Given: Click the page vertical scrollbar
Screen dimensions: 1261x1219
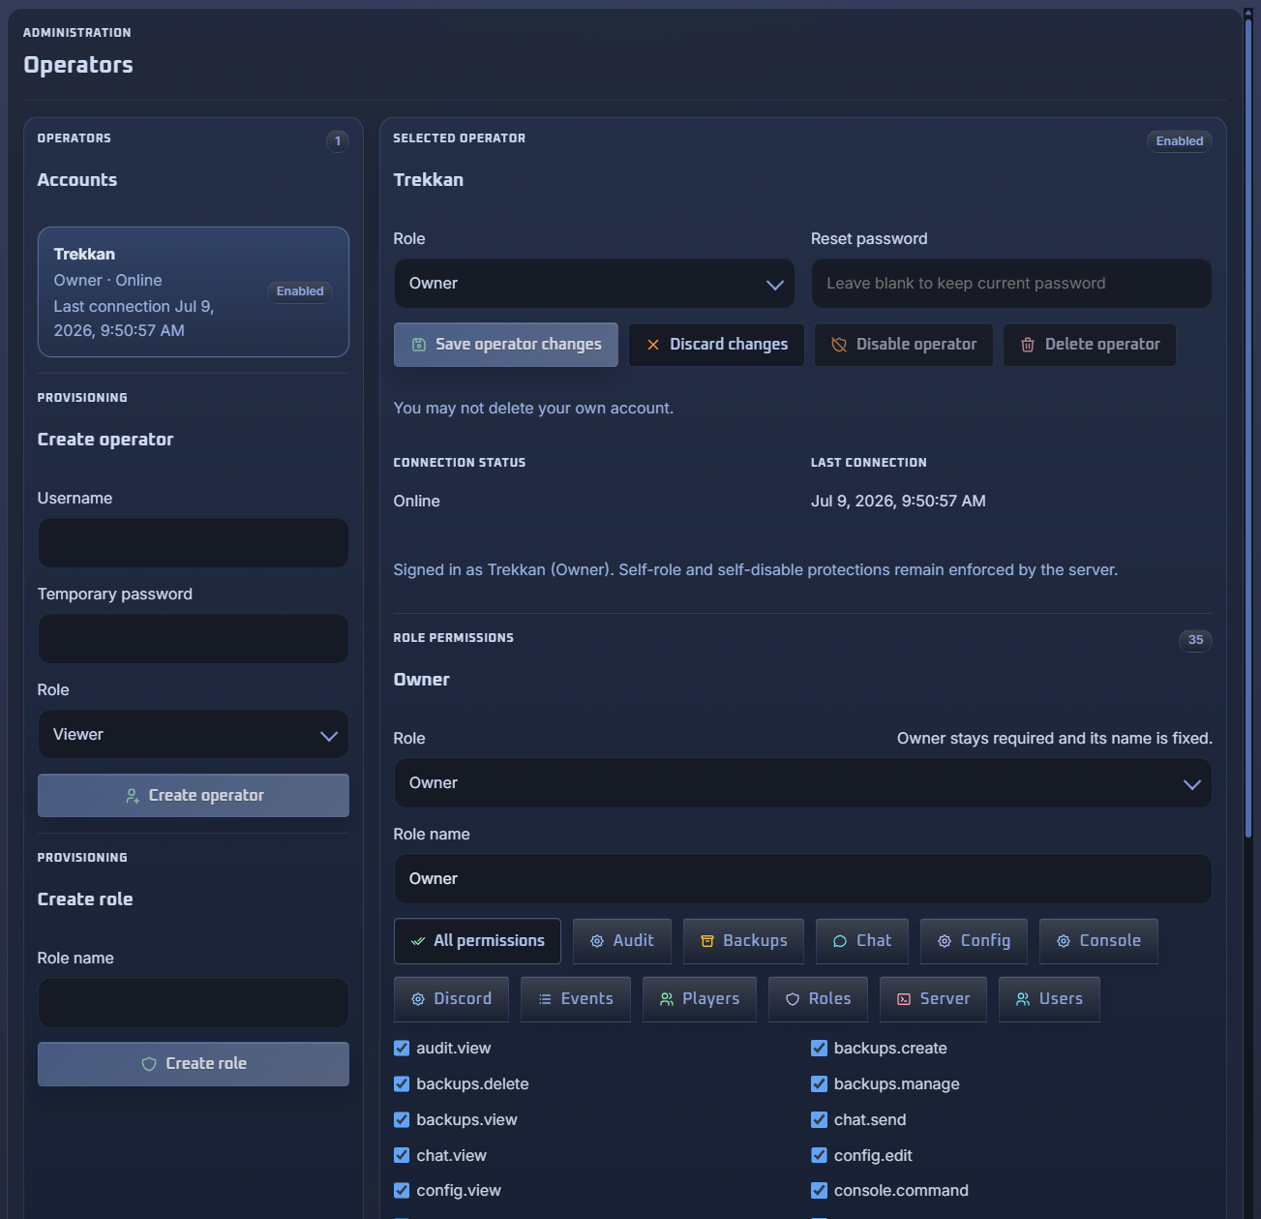Looking at the screenshot, I should click(1248, 426).
